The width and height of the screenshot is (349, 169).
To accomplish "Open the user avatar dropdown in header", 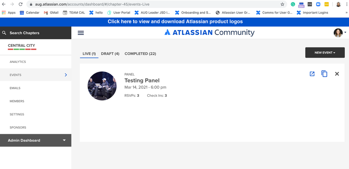I will 340,33.
